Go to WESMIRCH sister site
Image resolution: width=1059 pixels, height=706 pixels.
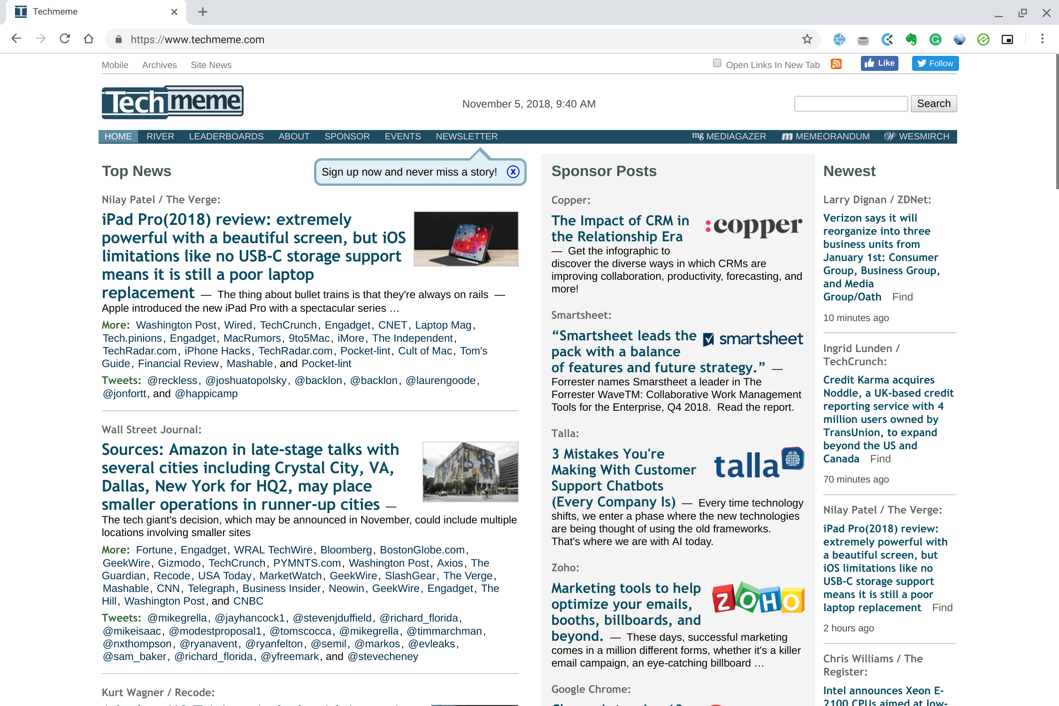(x=917, y=137)
